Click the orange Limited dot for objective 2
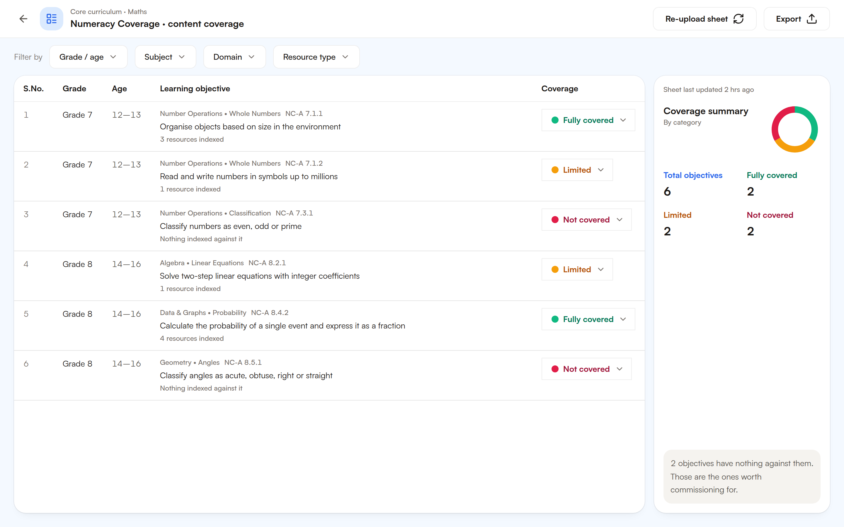Viewport: 844px width, 527px height. click(555, 170)
